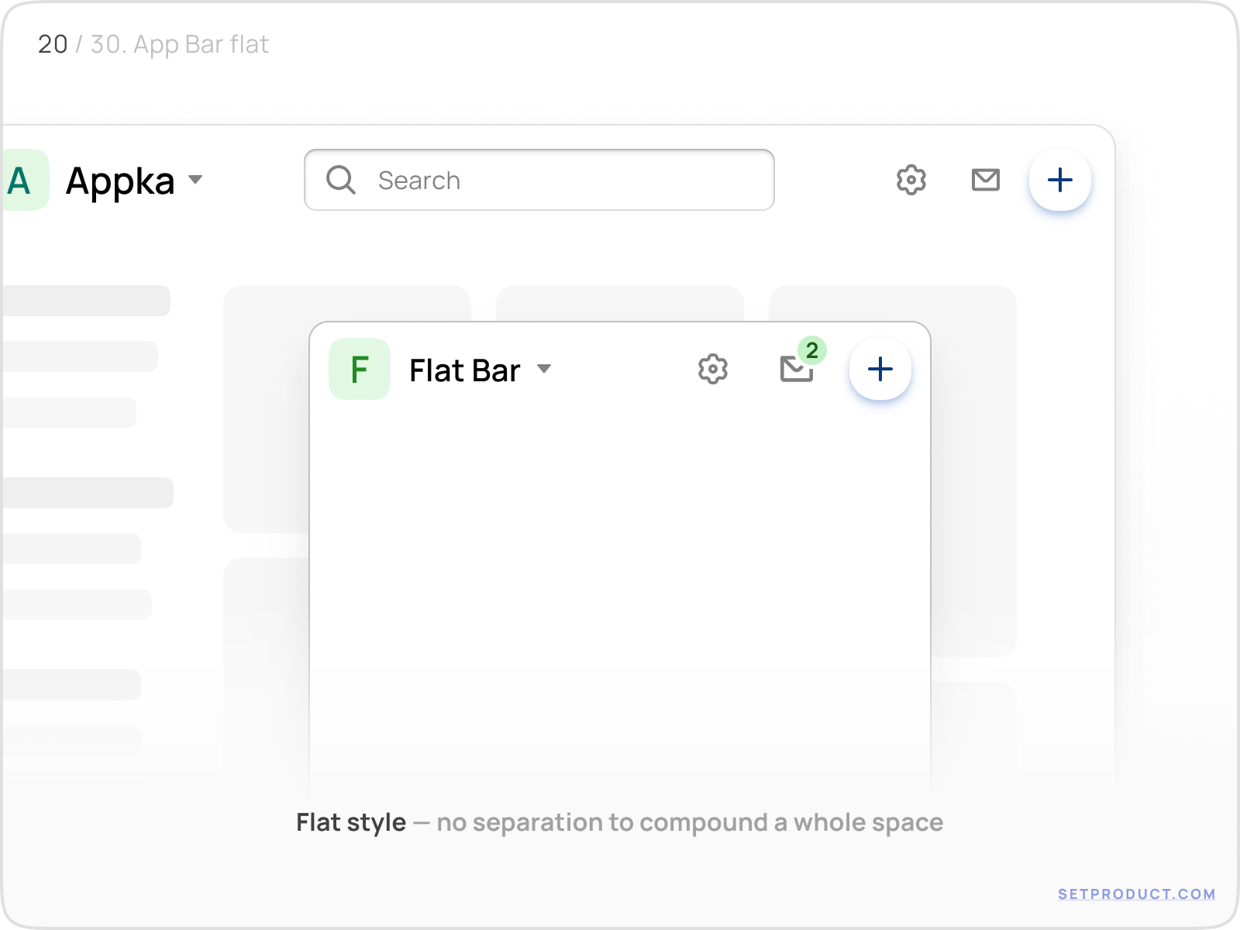Click the green notification badge 2
Viewport: 1240px width, 930px height.
coord(811,350)
